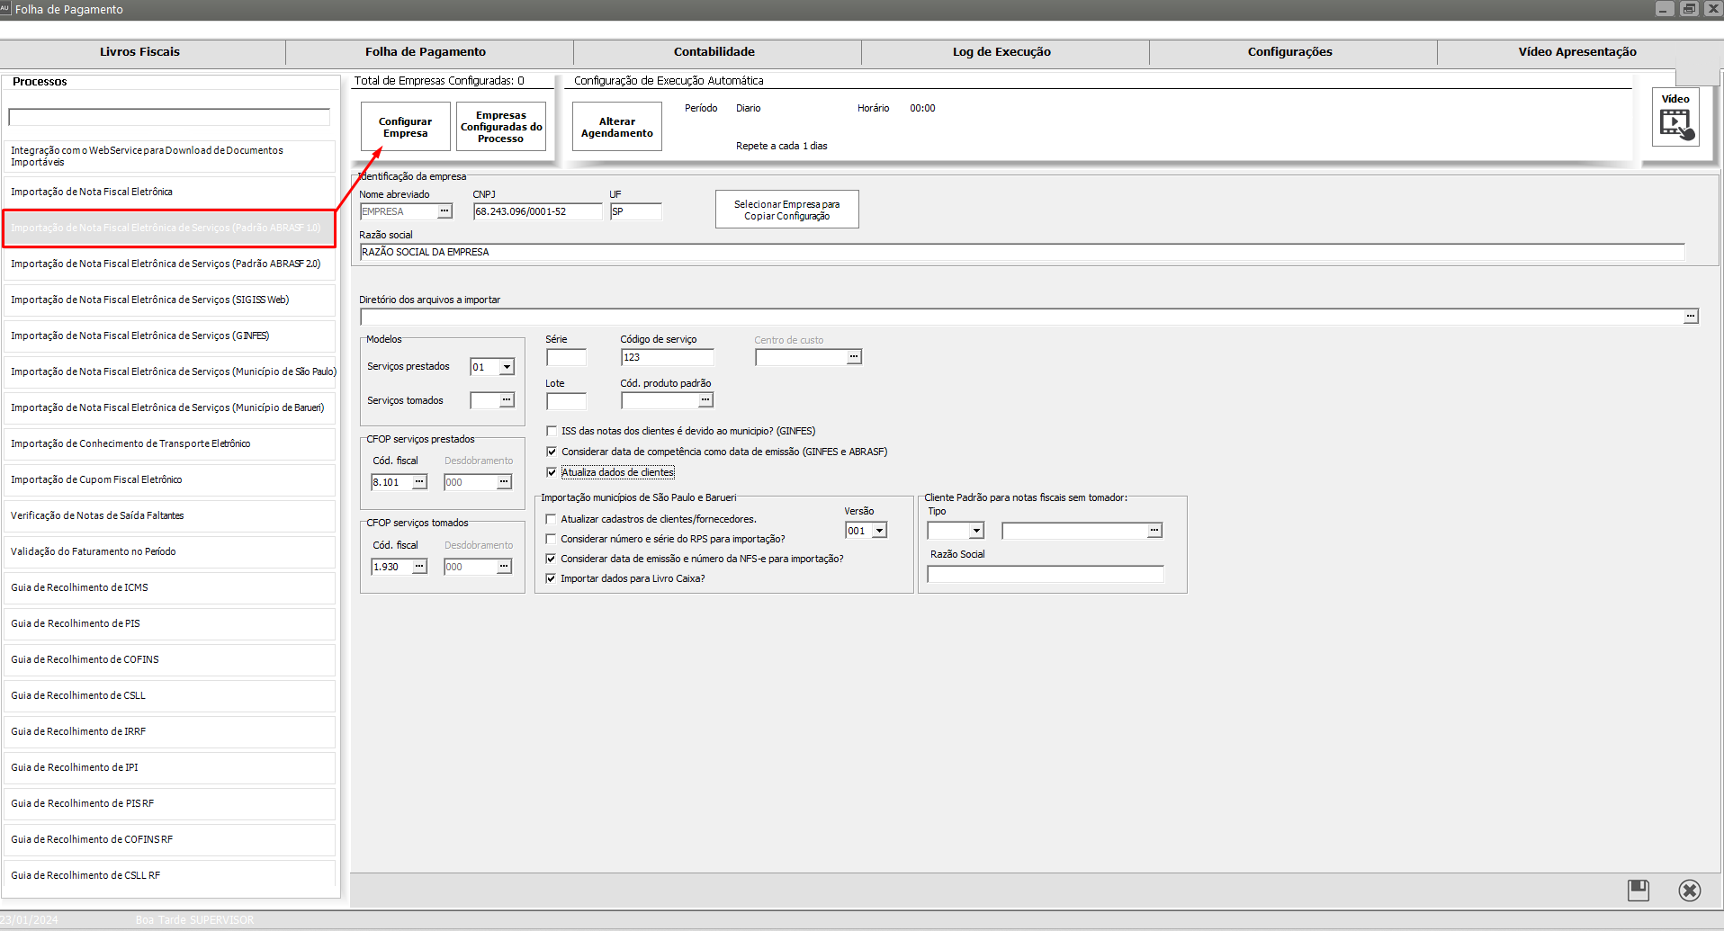The width and height of the screenshot is (1724, 931).
Task: Select Guia de Recolhimento de COFINS
Action: (169, 660)
